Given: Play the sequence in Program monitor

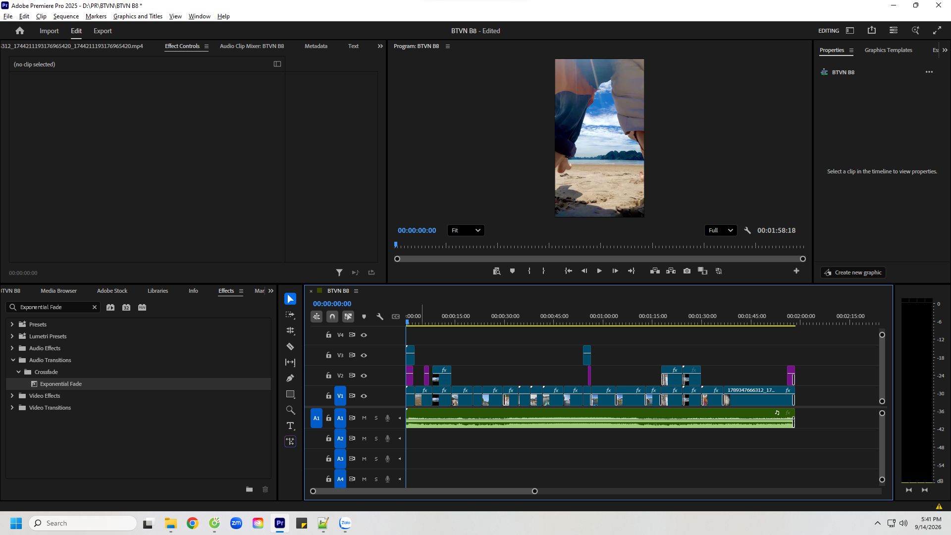Looking at the screenshot, I should point(599,271).
